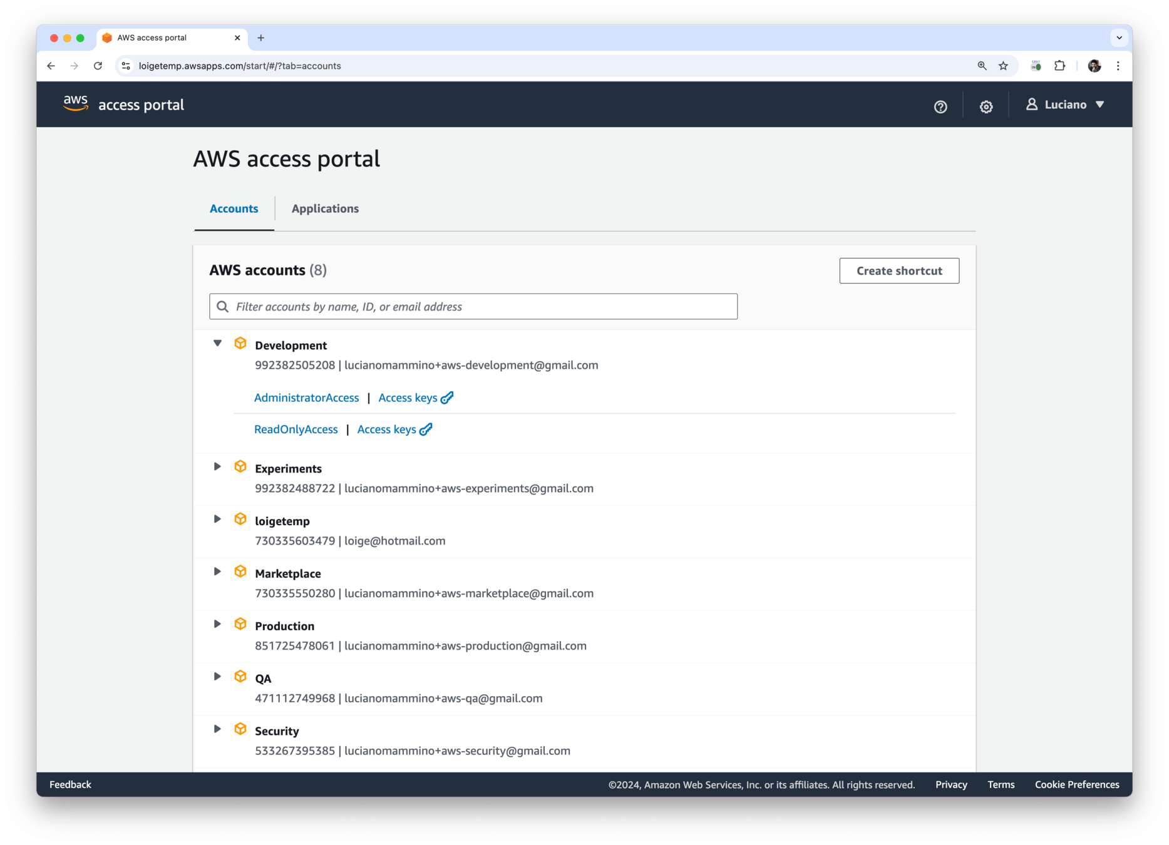Focus the filter accounts search field
1169x845 pixels.
(x=473, y=307)
